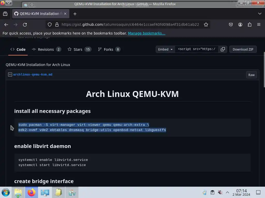This screenshot has height=198, width=265.
Task: Open the Firefox account icon
Action: coord(240,24)
